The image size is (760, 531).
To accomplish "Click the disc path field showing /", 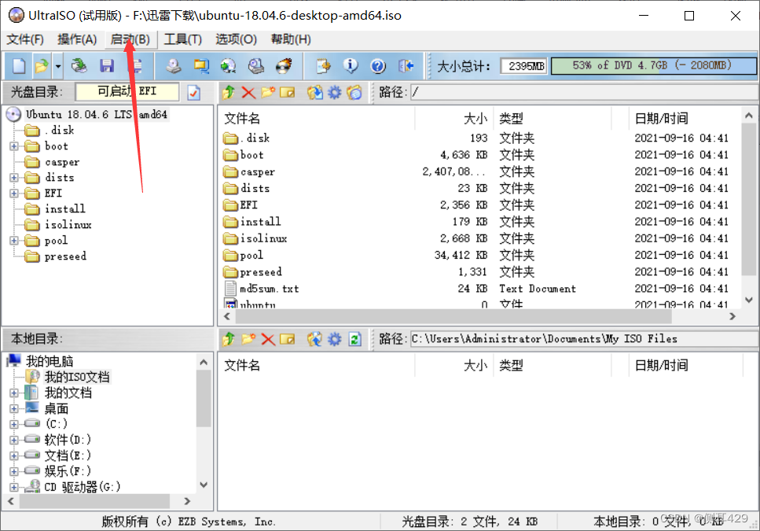I will (x=584, y=92).
